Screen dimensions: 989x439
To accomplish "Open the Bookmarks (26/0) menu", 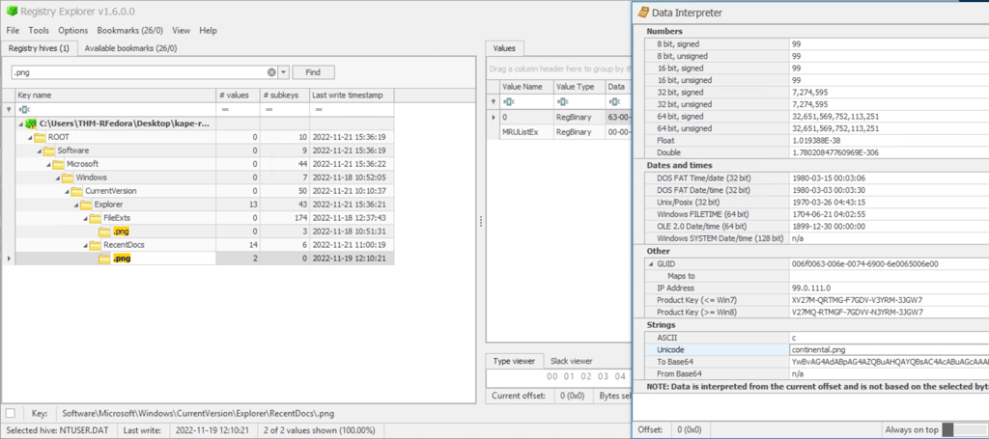I will 130,30.
